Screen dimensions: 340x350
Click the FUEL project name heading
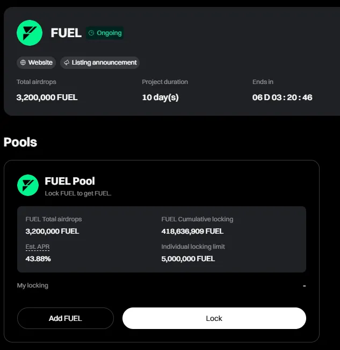[x=66, y=33]
